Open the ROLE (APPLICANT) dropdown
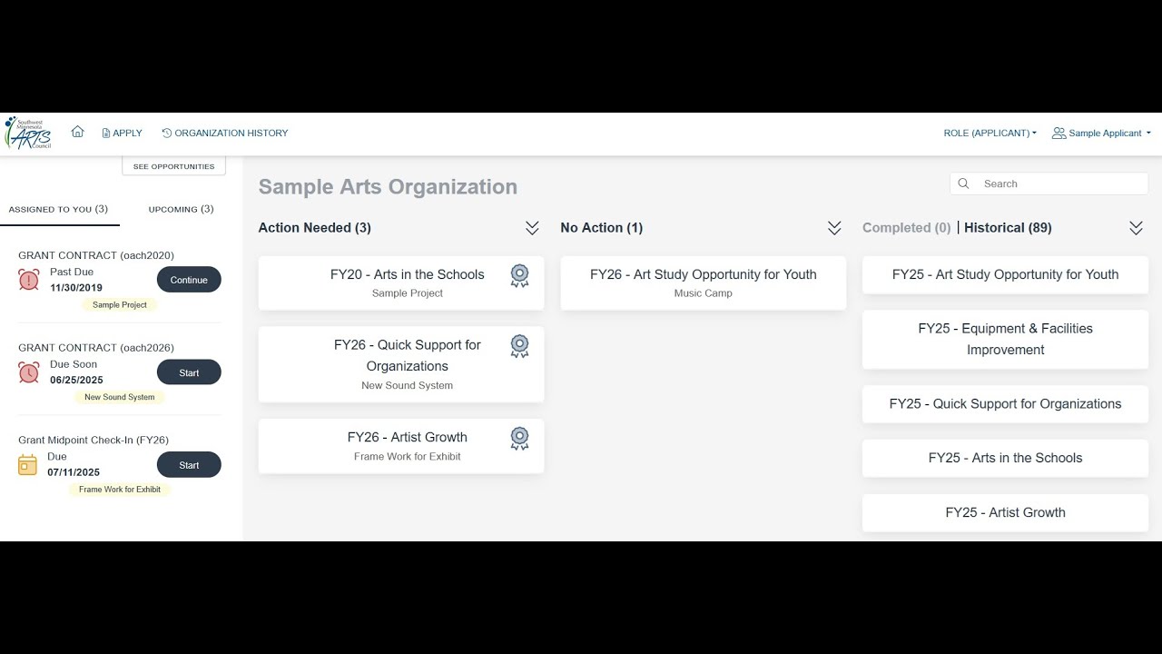 point(990,133)
